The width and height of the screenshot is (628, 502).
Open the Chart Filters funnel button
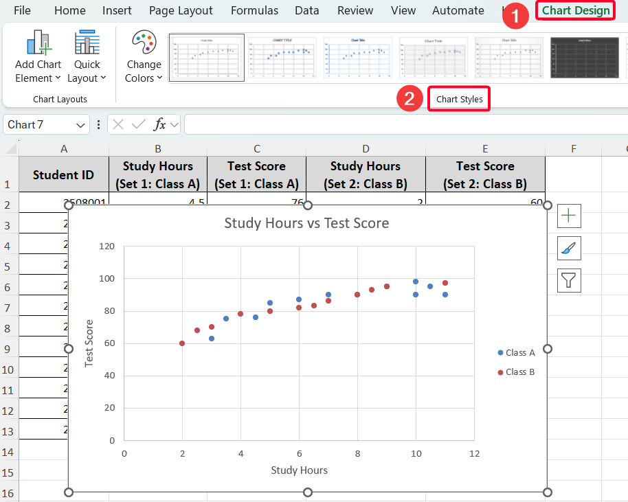click(570, 280)
